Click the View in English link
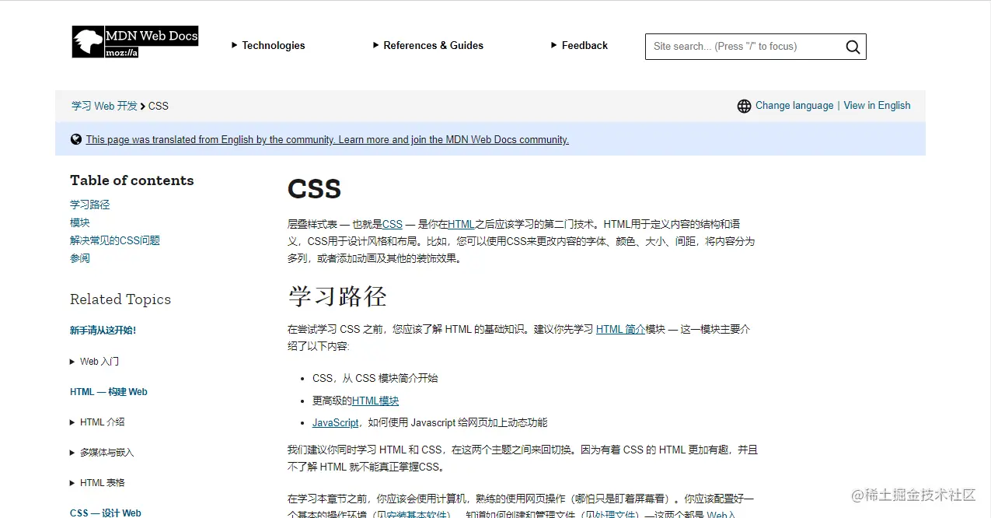The width and height of the screenshot is (991, 518). click(x=877, y=106)
